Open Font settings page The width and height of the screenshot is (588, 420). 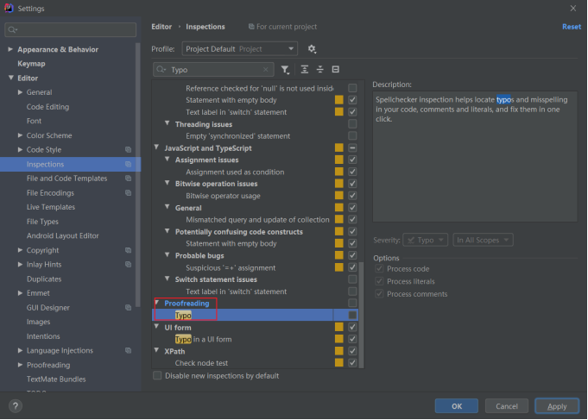(x=35, y=121)
